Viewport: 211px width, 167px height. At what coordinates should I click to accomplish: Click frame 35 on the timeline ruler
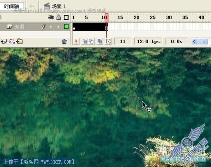pos(185,18)
